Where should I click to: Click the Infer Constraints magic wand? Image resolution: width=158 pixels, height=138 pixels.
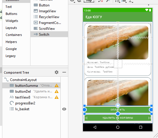108,1
